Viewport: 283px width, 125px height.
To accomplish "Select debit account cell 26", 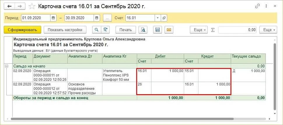I will pyautogui.click(x=144, y=89).
